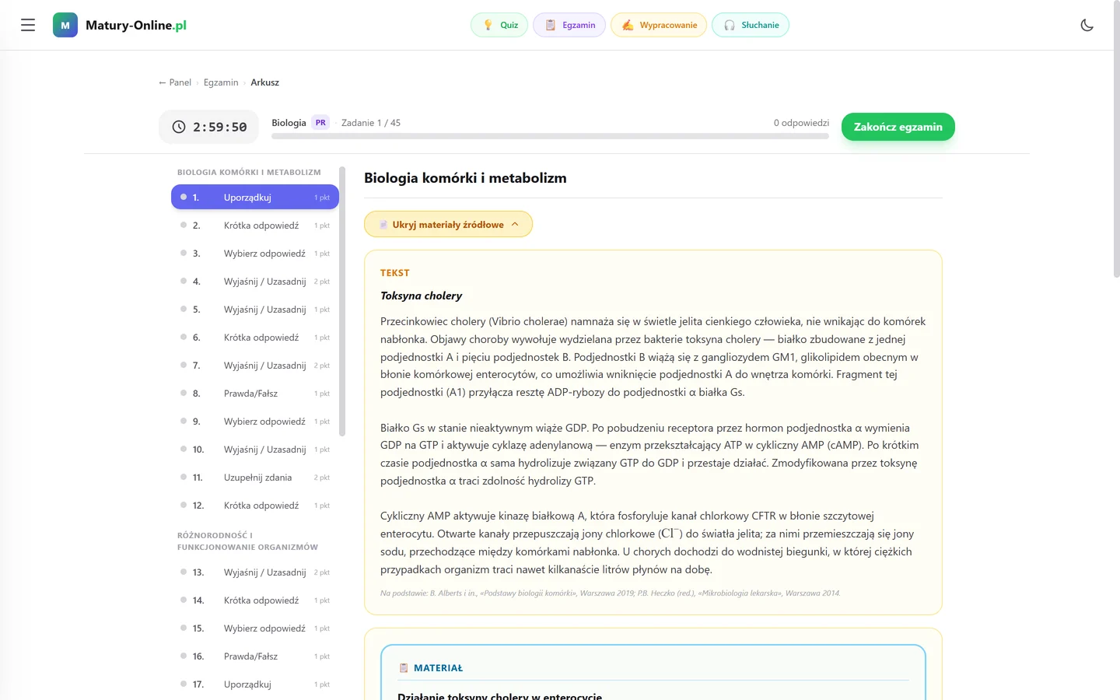Select task 12 Krótka odpowiedź
The height and width of the screenshot is (700, 1120).
tap(255, 506)
